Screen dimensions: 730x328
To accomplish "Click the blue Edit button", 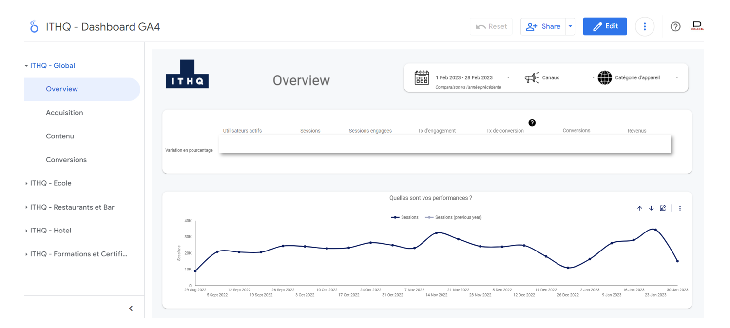I will tap(605, 27).
